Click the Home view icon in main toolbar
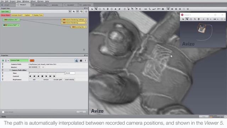227x128 pixels. 116,9
